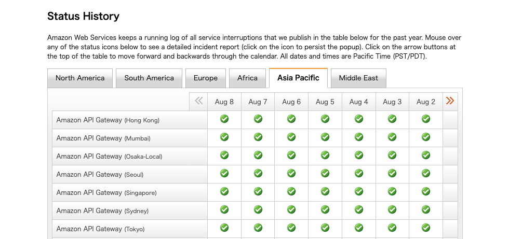Viewport: 509px width, 239px height.
Task: Click Hong Kong status icon for Aug 6
Action: pos(291,119)
